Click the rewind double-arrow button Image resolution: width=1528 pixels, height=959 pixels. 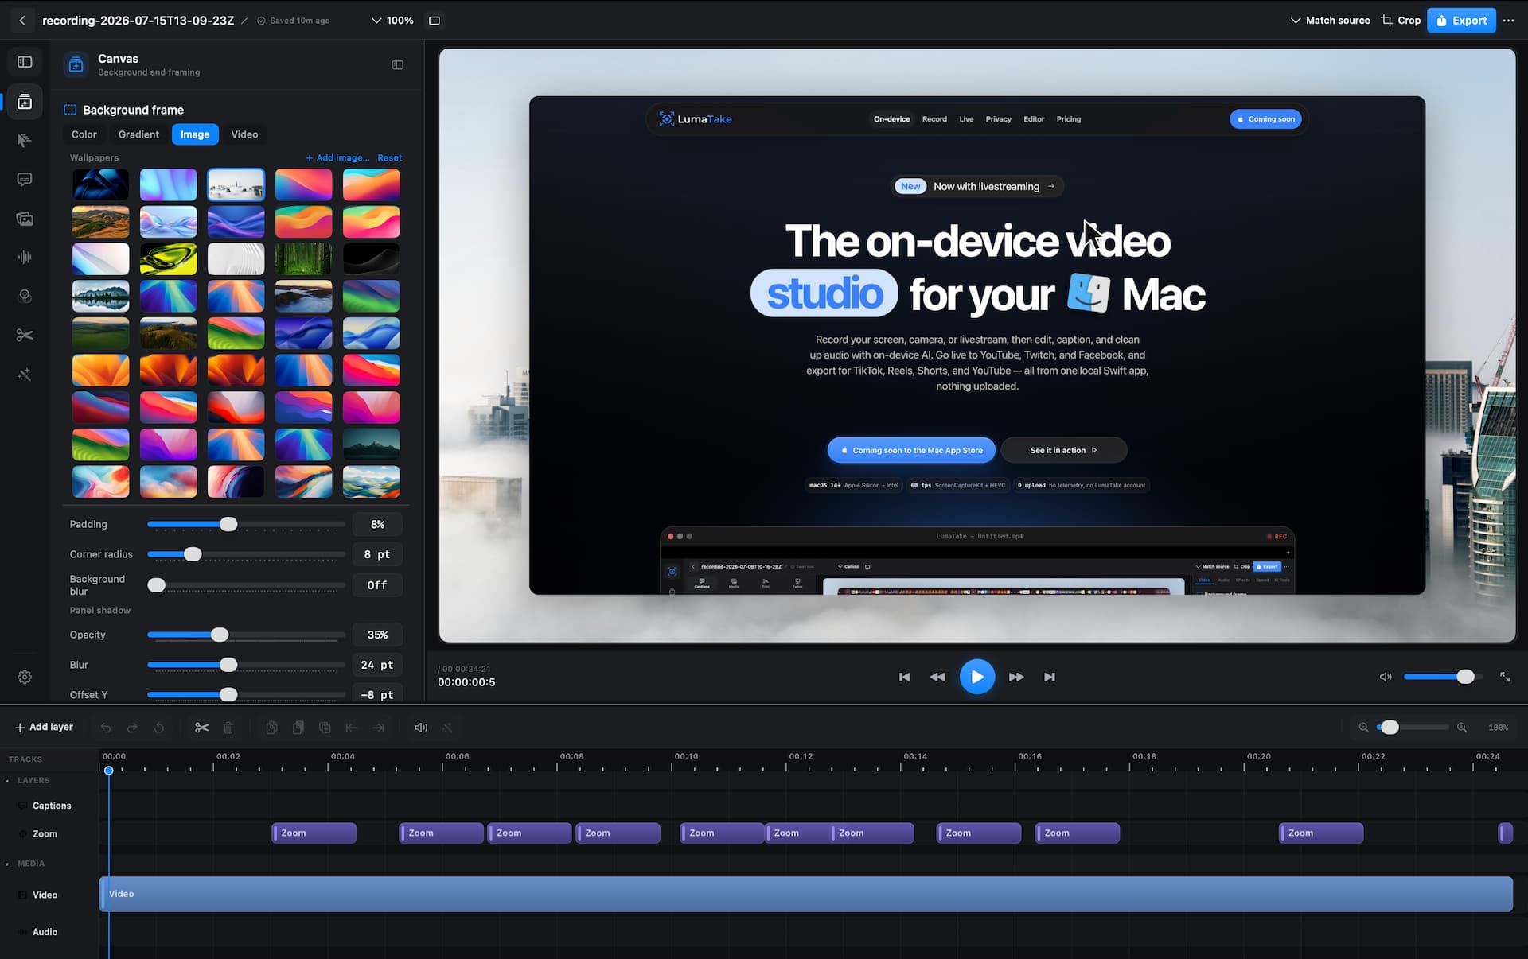click(937, 677)
